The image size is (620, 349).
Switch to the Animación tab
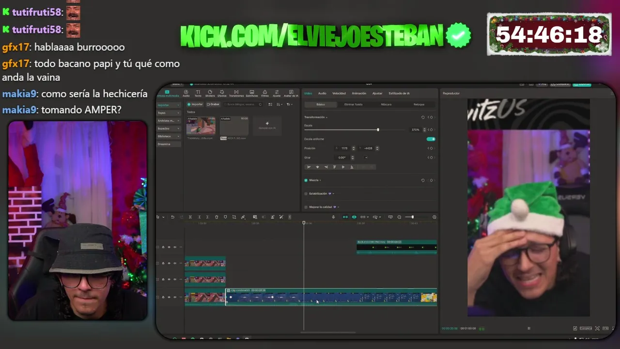[x=359, y=93]
